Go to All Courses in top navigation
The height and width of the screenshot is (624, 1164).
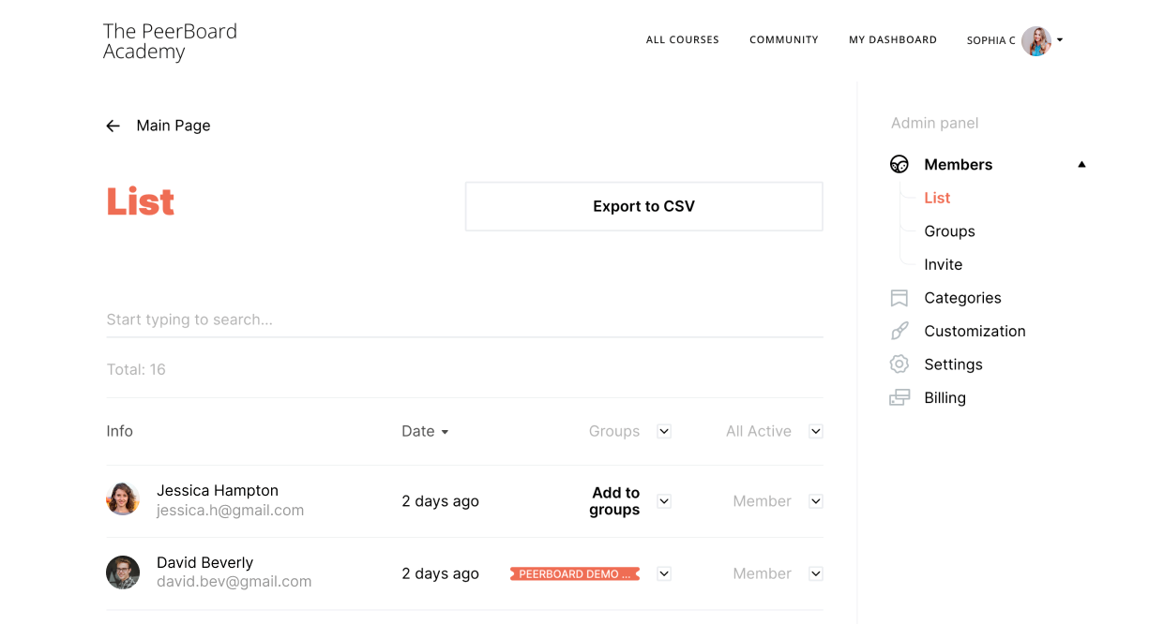tap(683, 40)
